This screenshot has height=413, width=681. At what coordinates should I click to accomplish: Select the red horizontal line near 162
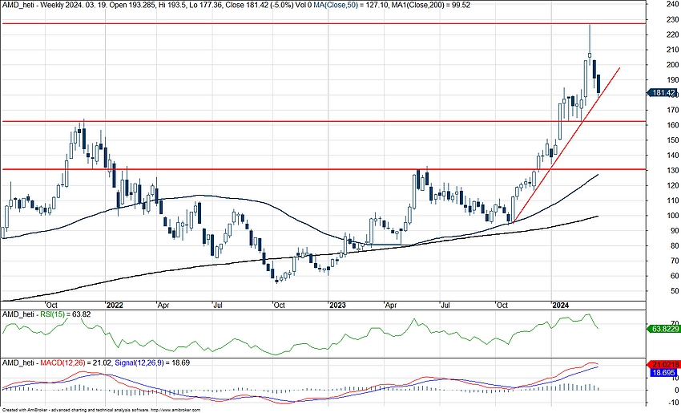(x=322, y=121)
